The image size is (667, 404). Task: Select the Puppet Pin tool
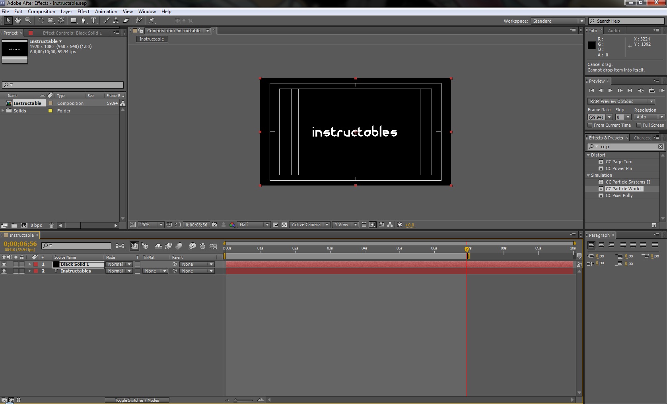(x=152, y=20)
